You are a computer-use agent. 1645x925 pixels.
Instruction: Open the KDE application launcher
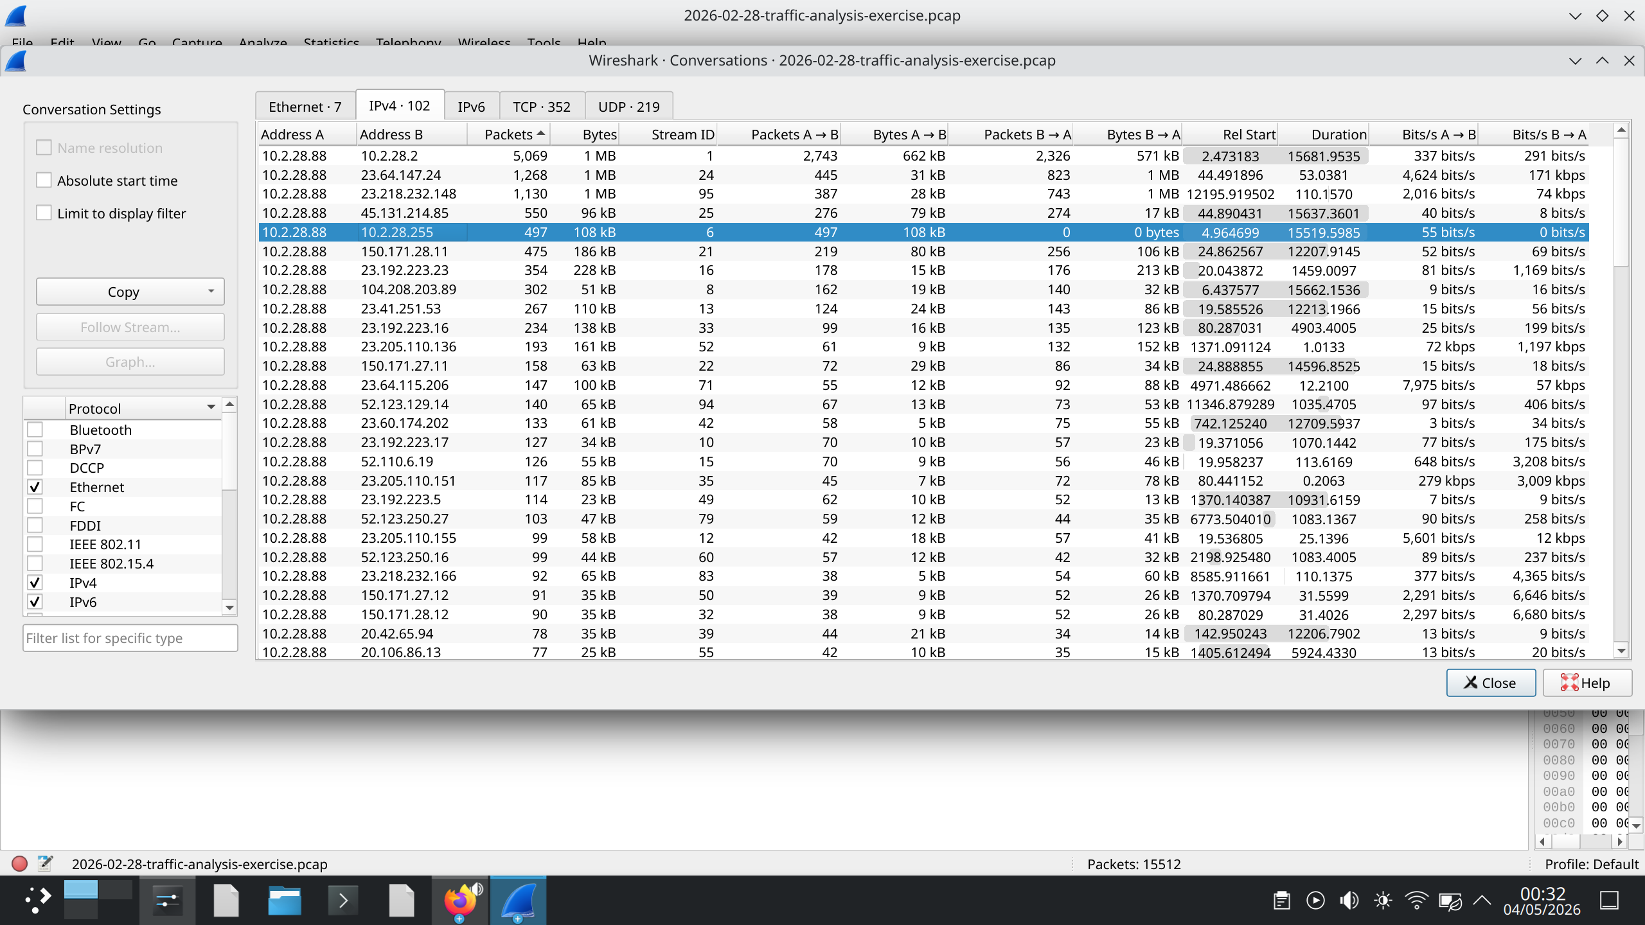(x=37, y=901)
